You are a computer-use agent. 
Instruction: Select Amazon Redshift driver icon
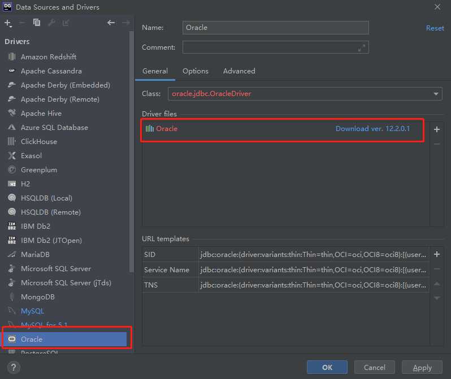(12, 56)
